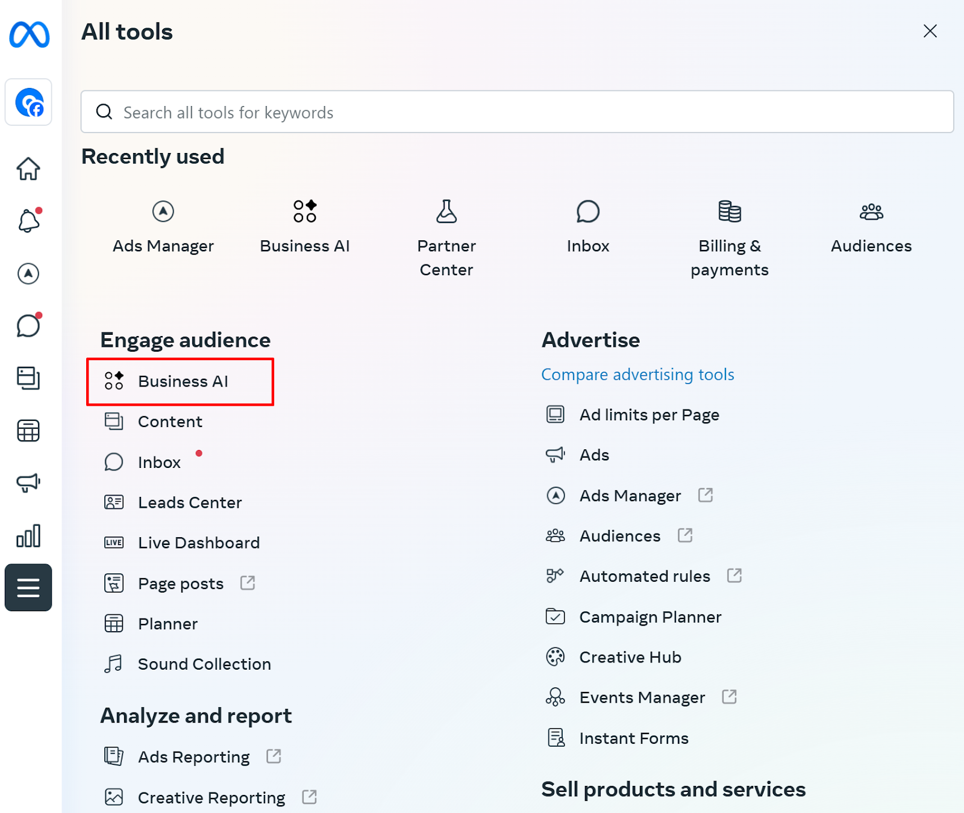Close the All tools panel
Screen dimensions: 964x813
930,31
